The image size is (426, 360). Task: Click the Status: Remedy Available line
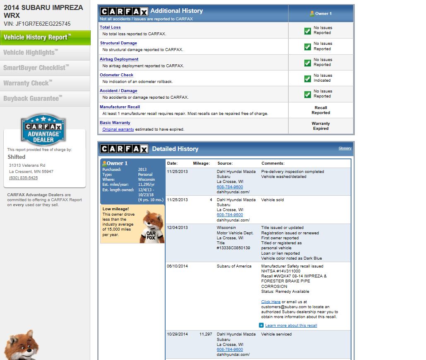click(x=285, y=292)
